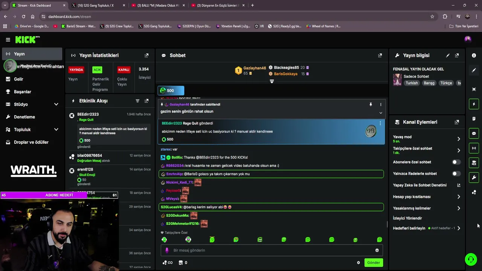Pop out the Yayın bilgisi panel
482x271 pixels.
(x=457, y=55)
